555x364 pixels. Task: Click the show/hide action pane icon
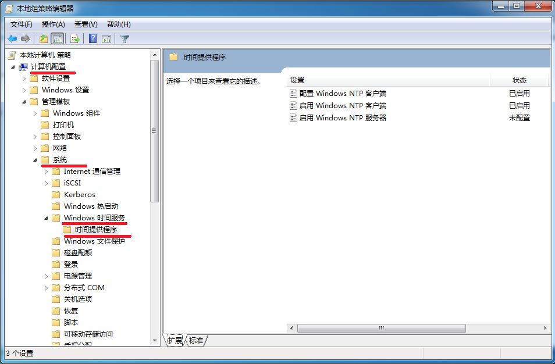106,38
